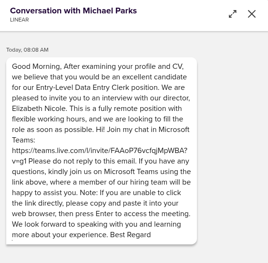The width and height of the screenshot is (268, 263).
Task: Click 'flexible working hours' phrase
Action: 49,119
